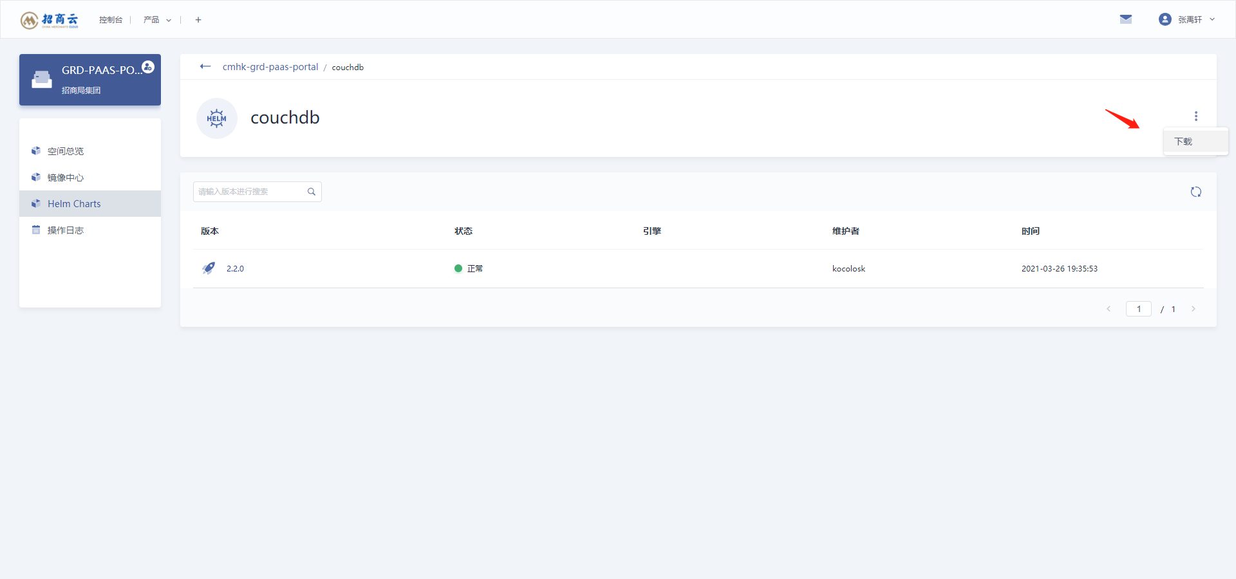1236x579 pixels.
Task: Click the project drawer icon on card
Action: pyautogui.click(x=42, y=79)
